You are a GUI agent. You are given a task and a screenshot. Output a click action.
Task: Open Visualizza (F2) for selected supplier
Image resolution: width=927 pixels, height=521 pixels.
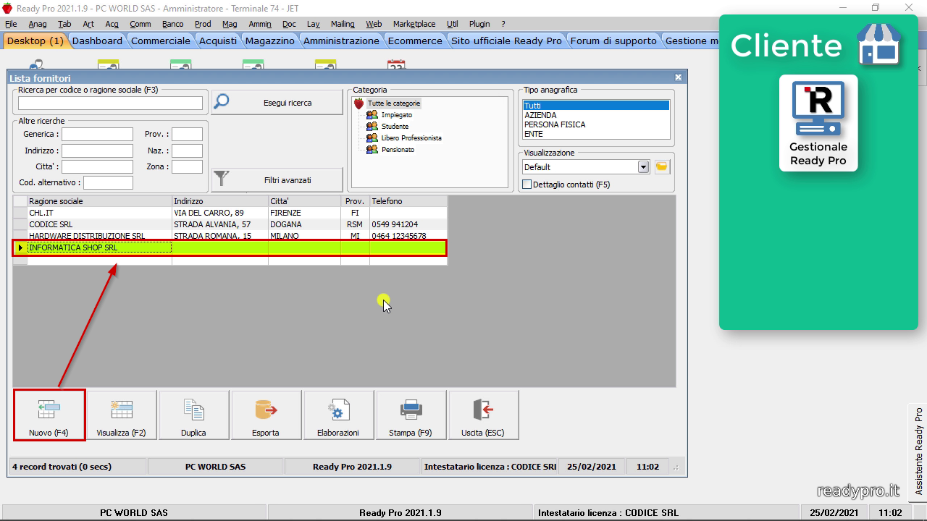coord(122,415)
